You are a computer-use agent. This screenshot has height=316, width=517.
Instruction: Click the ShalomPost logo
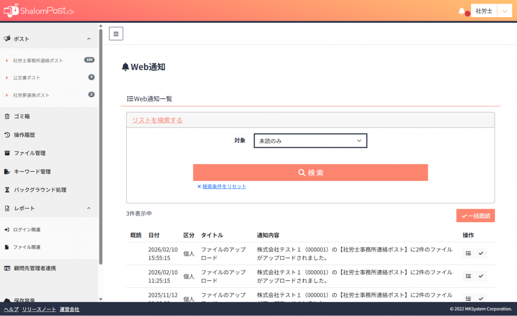pyautogui.click(x=38, y=11)
